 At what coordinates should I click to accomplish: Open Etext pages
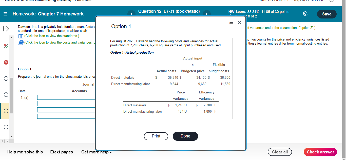pyautogui.click(x=62, y=152)
